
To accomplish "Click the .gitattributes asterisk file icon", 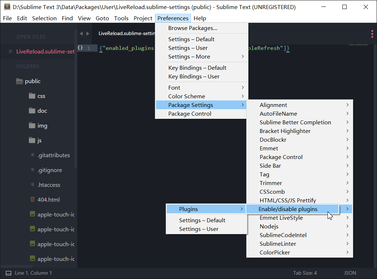I will pos(32,155).
